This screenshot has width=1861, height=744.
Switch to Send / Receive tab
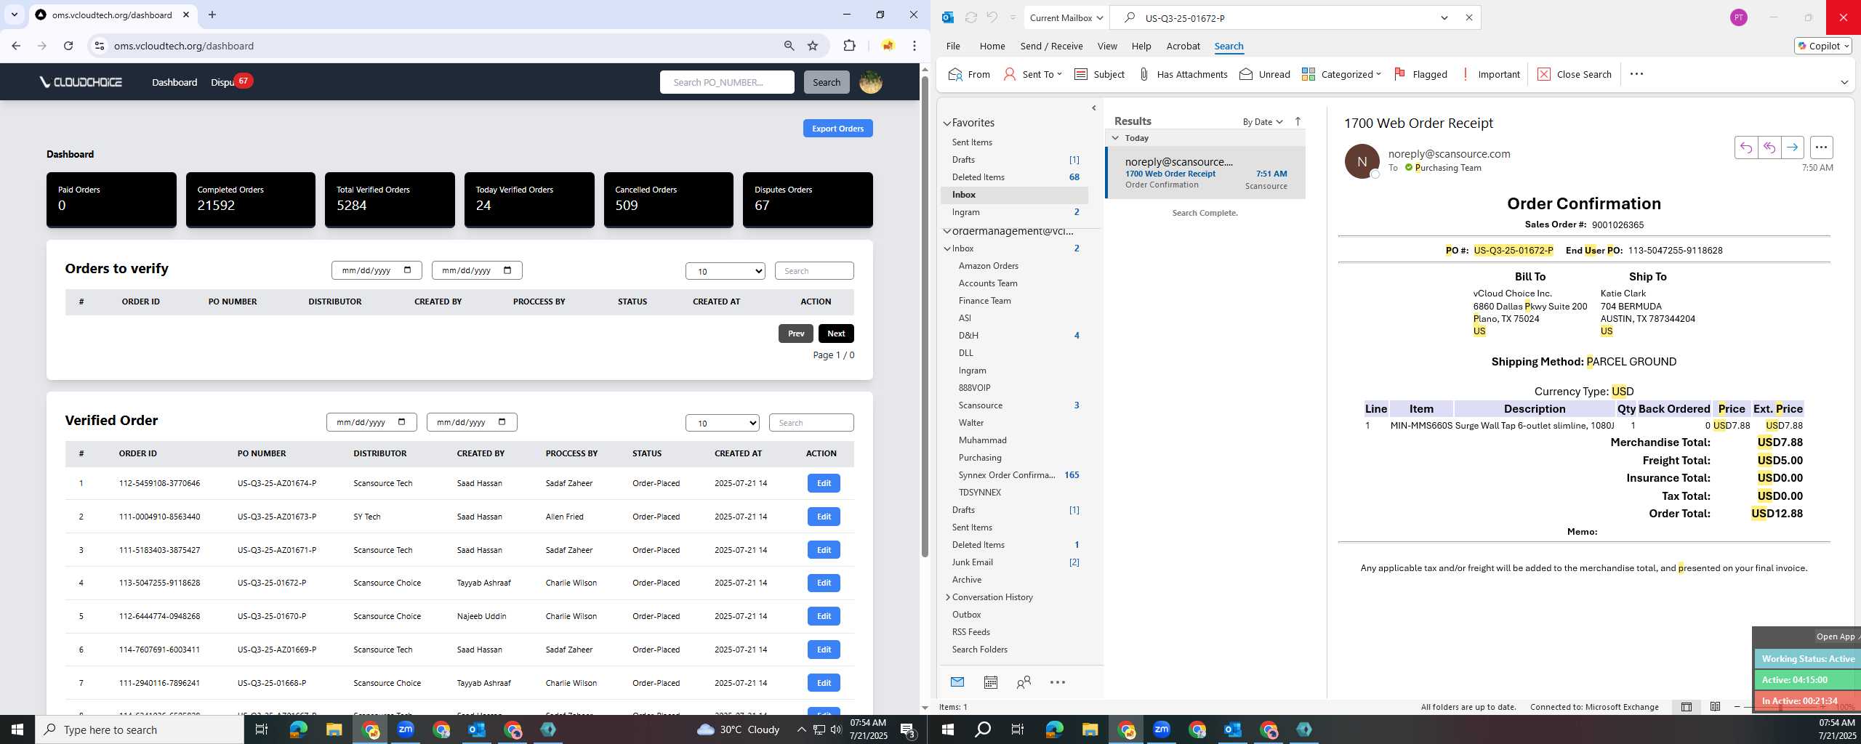[x=1051, y=46]
